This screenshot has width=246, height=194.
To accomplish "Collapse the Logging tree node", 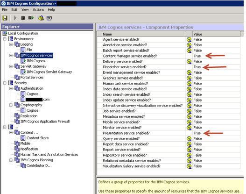I will [11, 44].
